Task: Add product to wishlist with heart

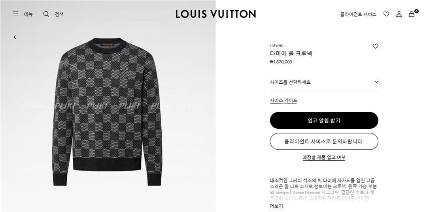Action: [375, 46]
